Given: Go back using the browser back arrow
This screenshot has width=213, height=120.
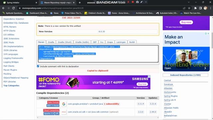Looking at the screenshot, I should 3,8.
